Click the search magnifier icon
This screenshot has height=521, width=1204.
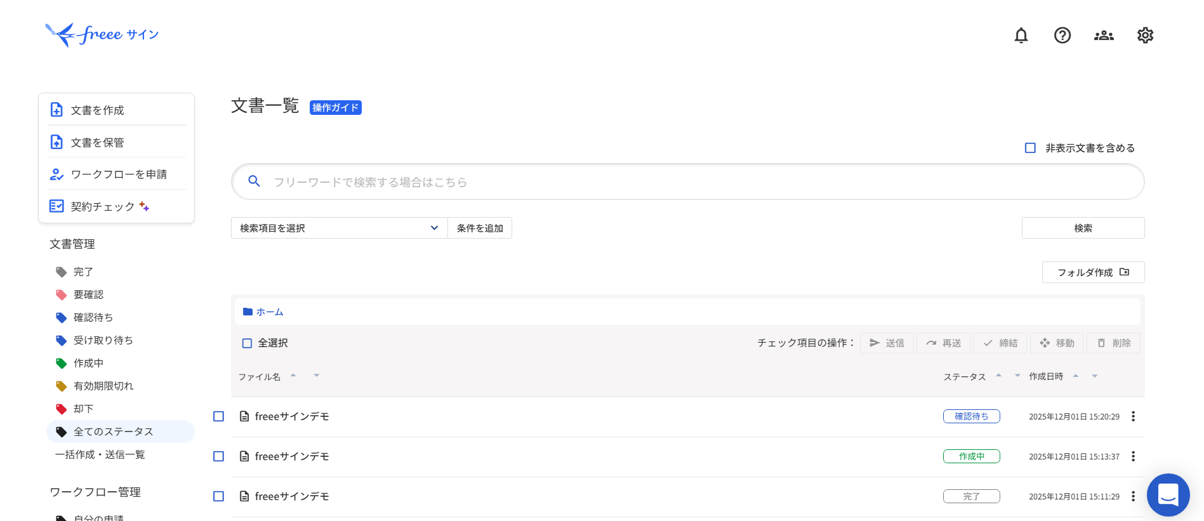pyautogui.click(x=254, y=181)
